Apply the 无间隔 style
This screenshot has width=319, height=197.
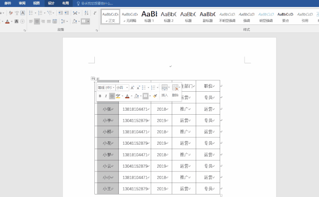pos(130,17)
